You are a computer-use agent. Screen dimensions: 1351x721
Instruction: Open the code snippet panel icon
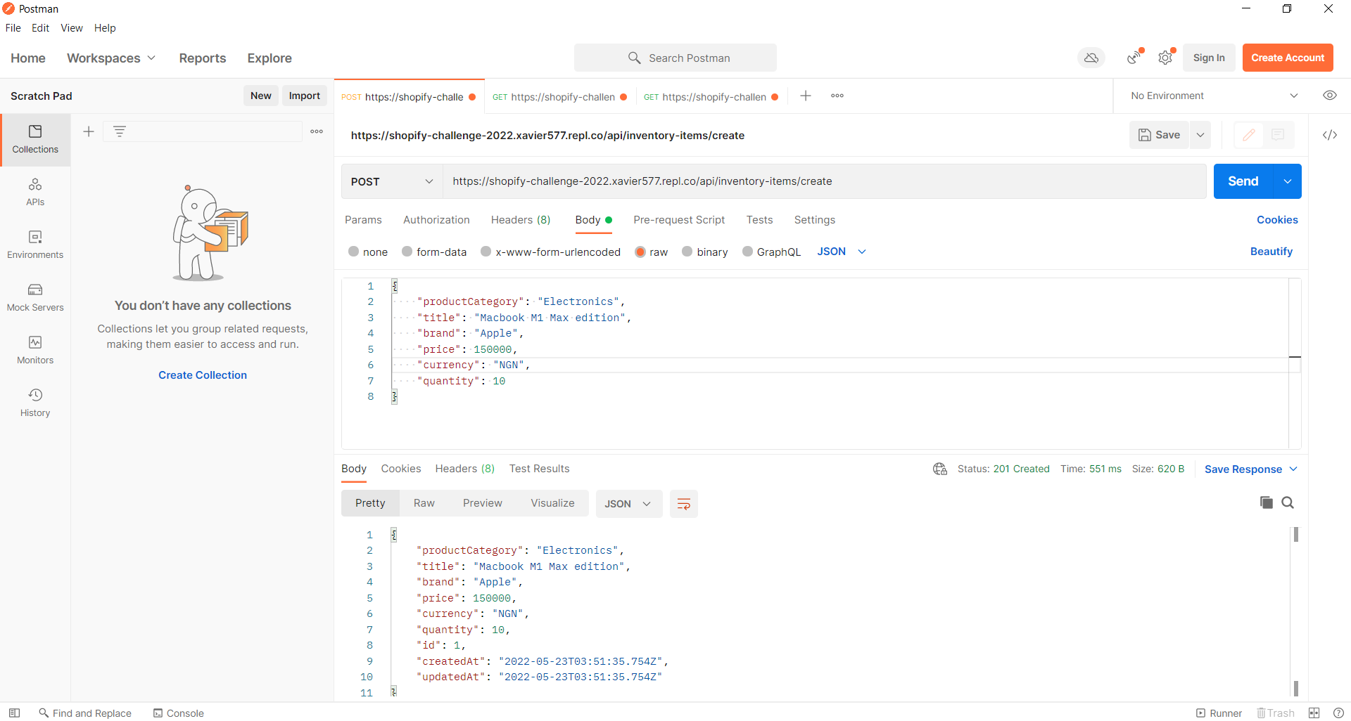click(1329, 135)
